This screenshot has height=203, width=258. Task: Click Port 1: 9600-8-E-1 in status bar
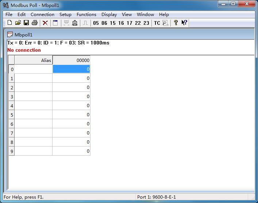point(157,197)
